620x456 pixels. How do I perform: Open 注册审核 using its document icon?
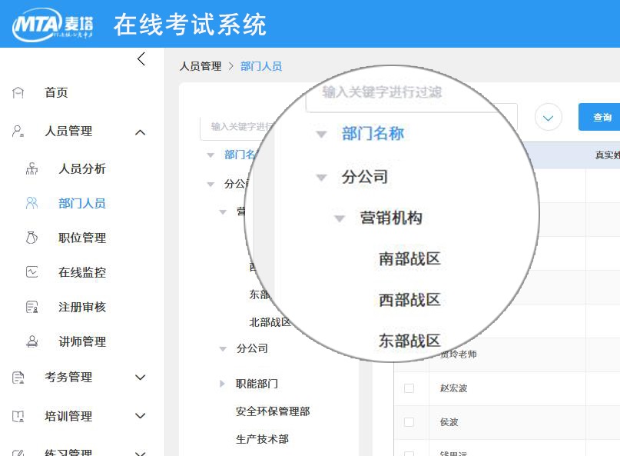pos(33,307)
